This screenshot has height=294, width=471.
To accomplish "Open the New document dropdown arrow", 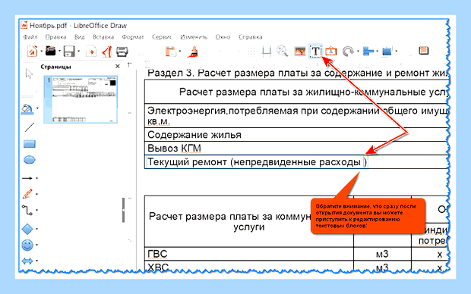I will pyautogui.click(x=41, y=52).
